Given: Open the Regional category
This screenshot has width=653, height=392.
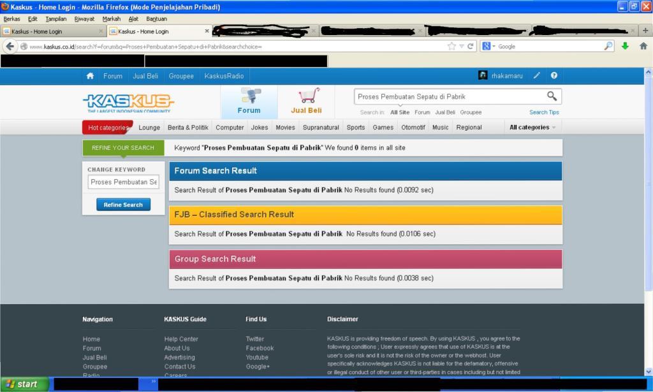Looking at the screenshot, I should click(469, 127).
